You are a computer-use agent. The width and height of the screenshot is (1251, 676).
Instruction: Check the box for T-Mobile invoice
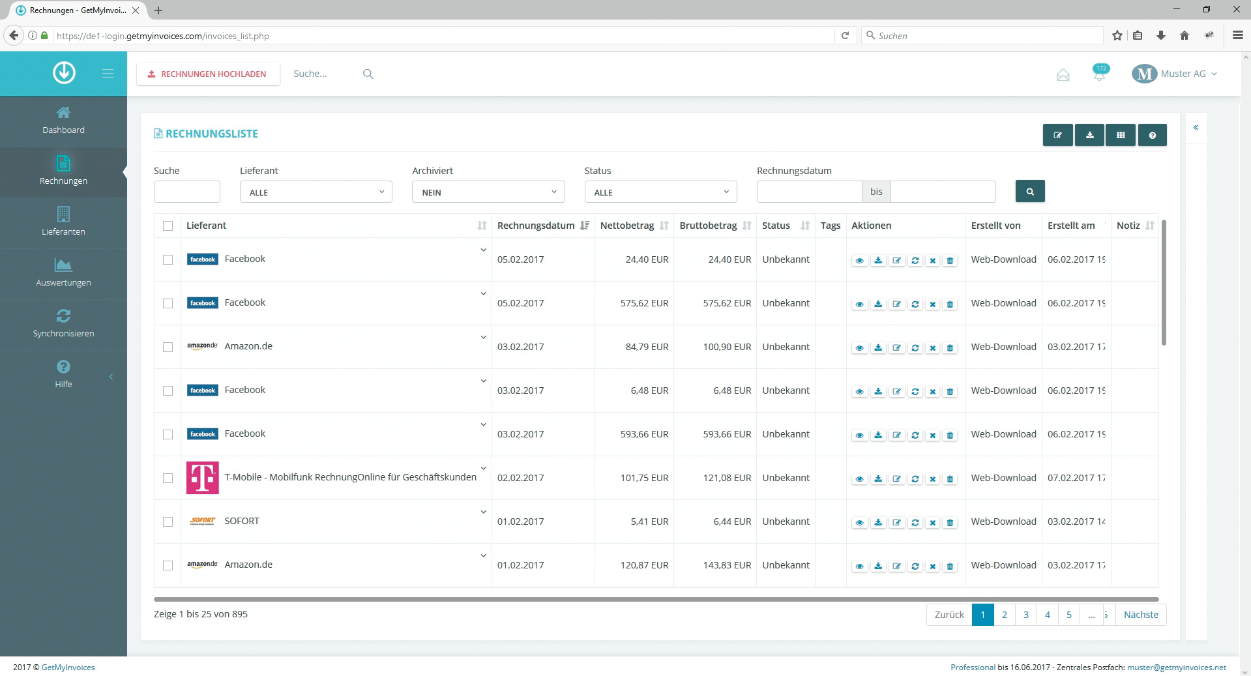[168, 478]
